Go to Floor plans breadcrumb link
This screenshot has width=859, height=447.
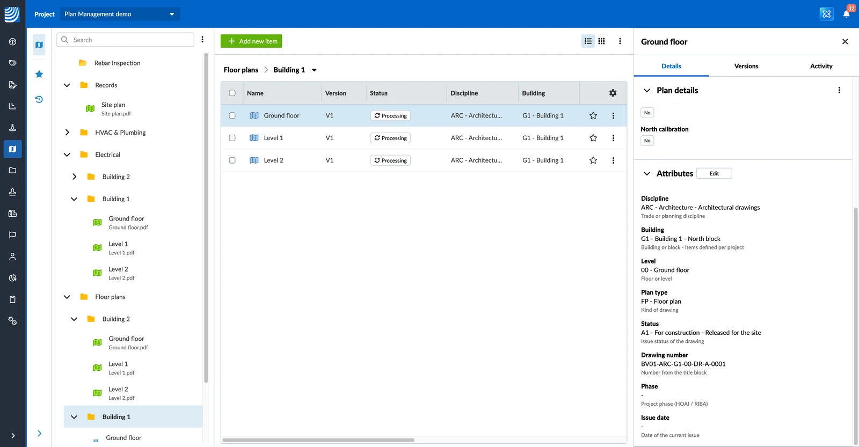pyautogui.click(x=241, y=70)
